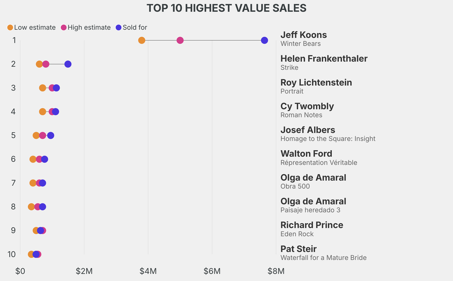
Task: Select the Pat Steir artist name
Action: coord(299,249)
